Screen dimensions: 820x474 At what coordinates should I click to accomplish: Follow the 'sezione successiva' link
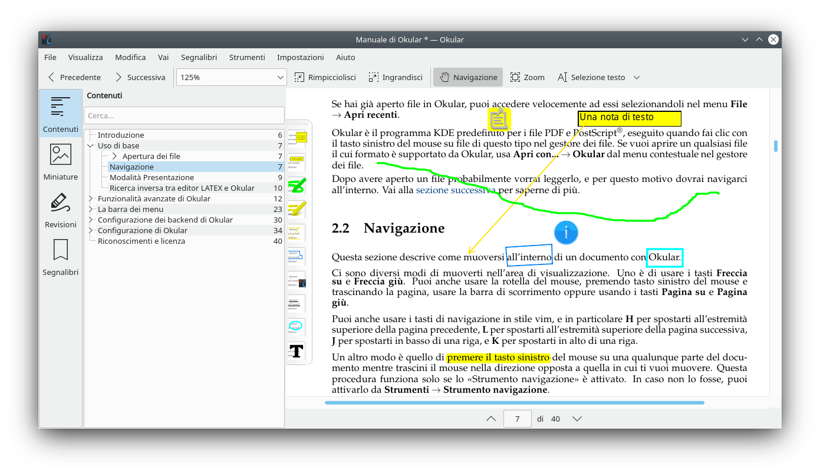455,190
